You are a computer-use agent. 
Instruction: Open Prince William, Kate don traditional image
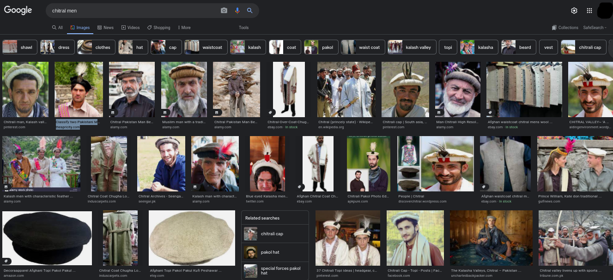(x=575, y=164)
